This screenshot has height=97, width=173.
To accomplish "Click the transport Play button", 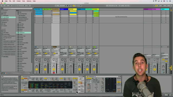I will pyautogui.click(x=66, y=6).
